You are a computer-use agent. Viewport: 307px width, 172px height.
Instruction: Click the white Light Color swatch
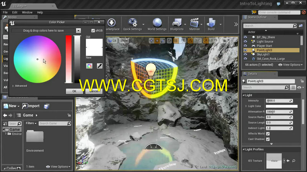click(x=282, y=106)
